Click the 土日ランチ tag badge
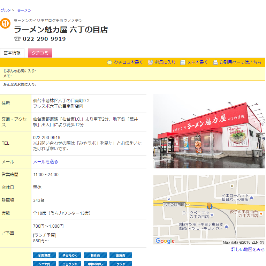This screenshot has height=266, width=266. 70,264
